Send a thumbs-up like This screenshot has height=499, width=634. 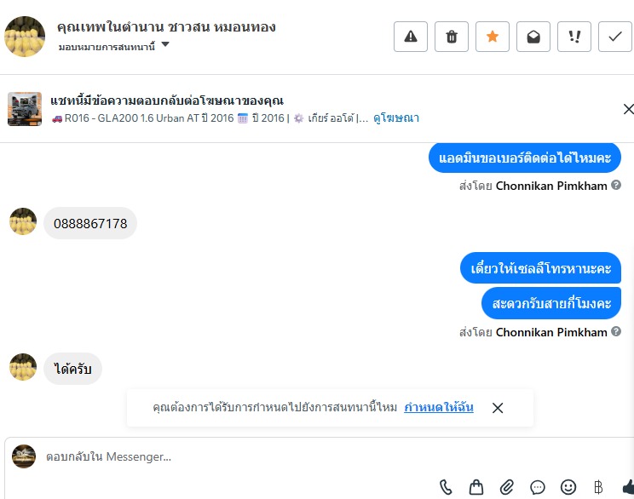627,487
